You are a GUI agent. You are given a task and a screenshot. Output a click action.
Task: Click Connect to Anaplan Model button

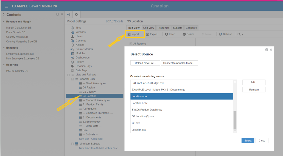point(179,63)
